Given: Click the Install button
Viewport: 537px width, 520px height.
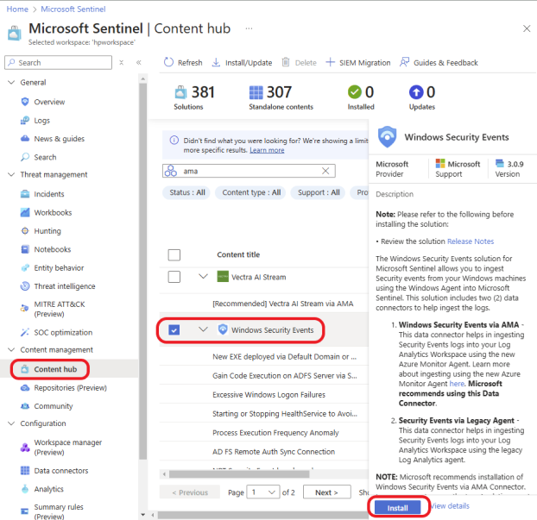Looking at the screenshot, I should pos(398,508).
